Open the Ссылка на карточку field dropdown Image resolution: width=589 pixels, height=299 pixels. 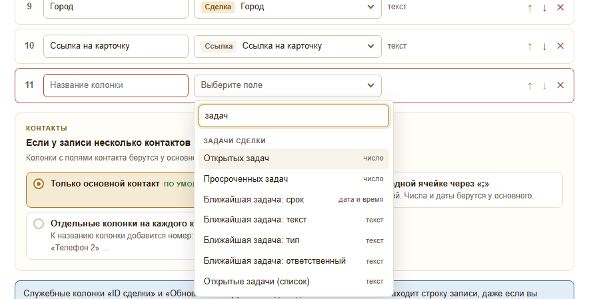[x=288, y=46]
